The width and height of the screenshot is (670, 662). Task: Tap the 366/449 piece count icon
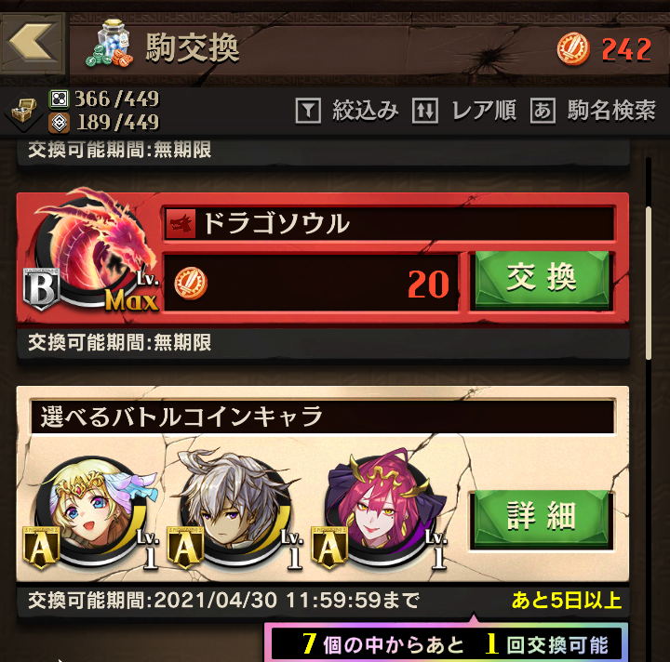pos(59,99)
